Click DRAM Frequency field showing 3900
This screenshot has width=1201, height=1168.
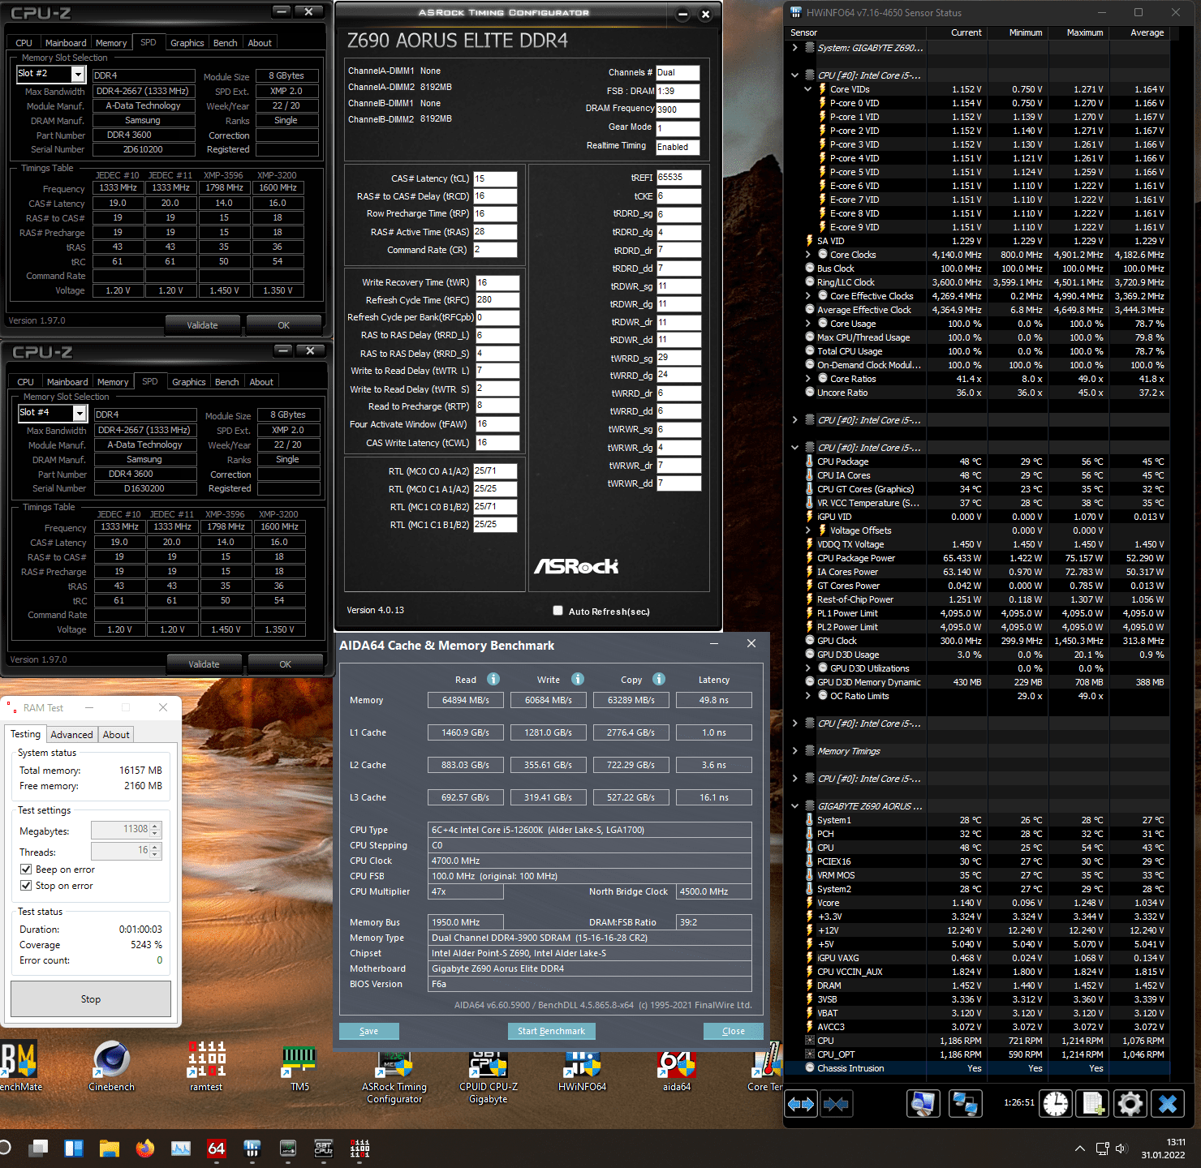pos(678,109)
